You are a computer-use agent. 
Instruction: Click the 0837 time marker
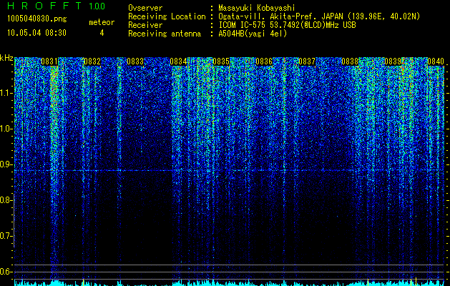point(307,61)
